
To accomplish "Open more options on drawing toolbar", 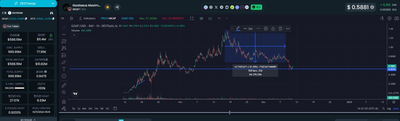I will point(288,29).
